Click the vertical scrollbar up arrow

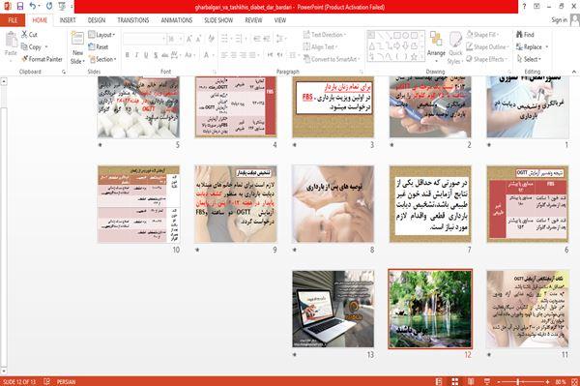[4, 81]
